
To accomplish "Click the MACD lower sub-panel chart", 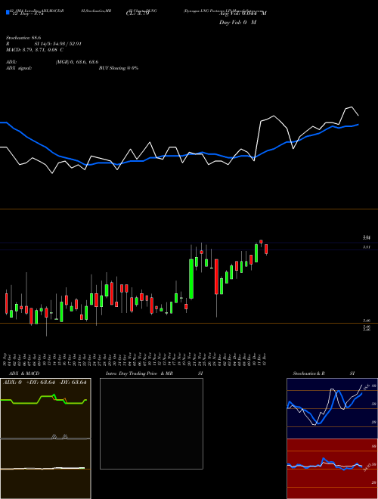I will [x=45, y=469].
